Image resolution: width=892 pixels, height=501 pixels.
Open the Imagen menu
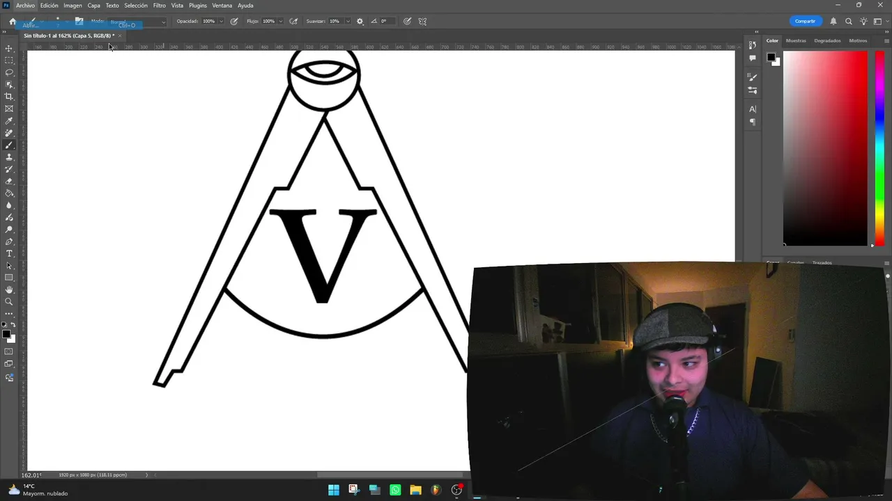point(73,6)
